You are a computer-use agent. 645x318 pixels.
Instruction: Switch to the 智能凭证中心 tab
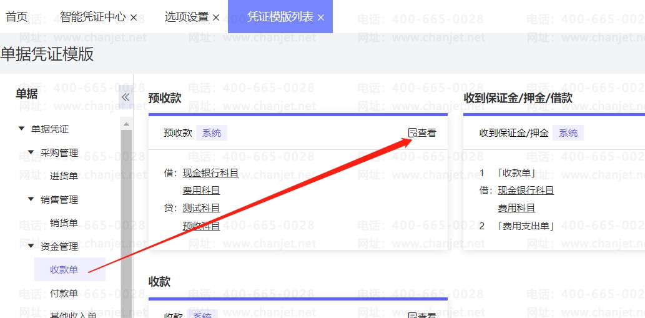point(92,17)
